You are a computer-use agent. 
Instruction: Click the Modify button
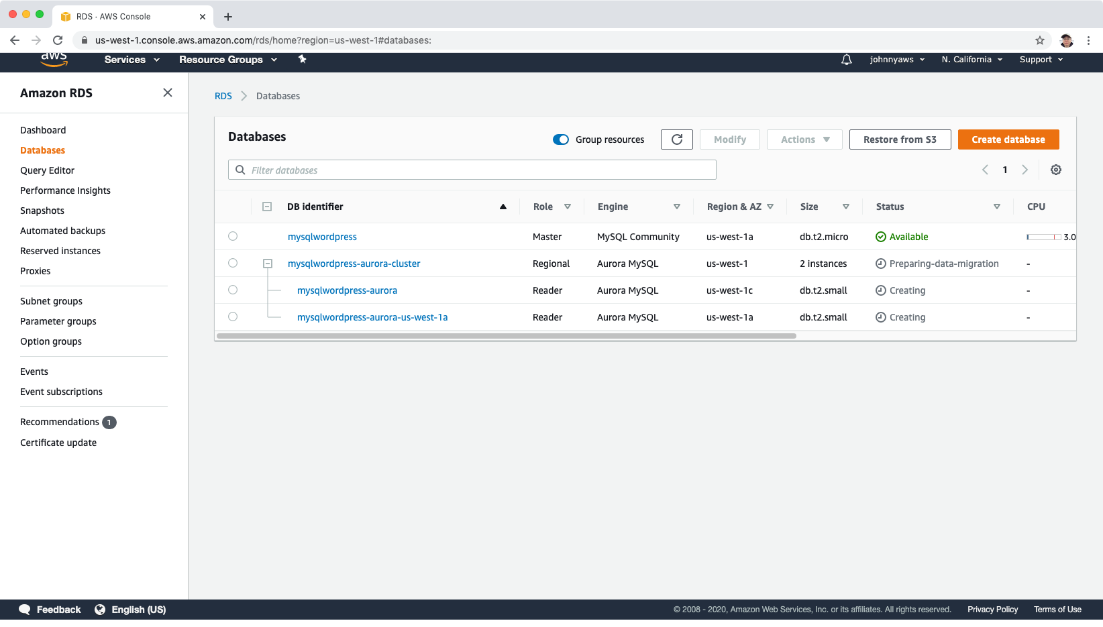[x=730, y=139]
